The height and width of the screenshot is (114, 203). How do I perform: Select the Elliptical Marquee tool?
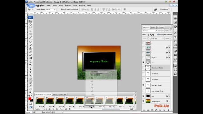pyautogui.click(x=30, y=25)
